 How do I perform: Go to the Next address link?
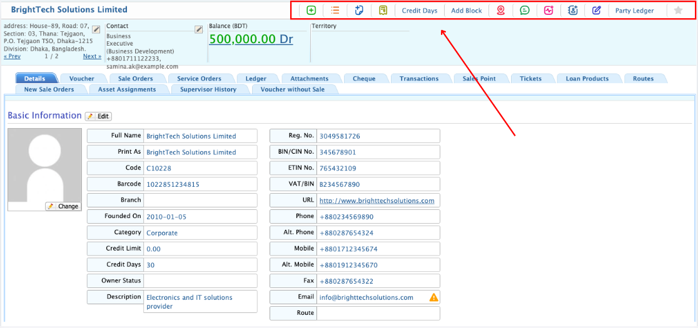coord(92,56)
